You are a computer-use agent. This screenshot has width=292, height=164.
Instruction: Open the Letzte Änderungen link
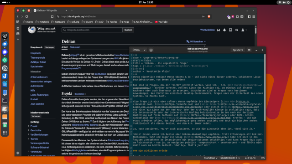pyautogui.click(x=40, y=95)
